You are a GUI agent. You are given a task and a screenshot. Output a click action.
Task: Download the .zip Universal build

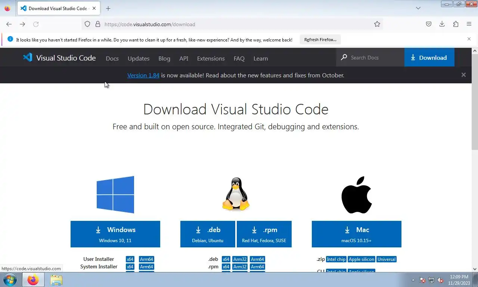(387, 259)
